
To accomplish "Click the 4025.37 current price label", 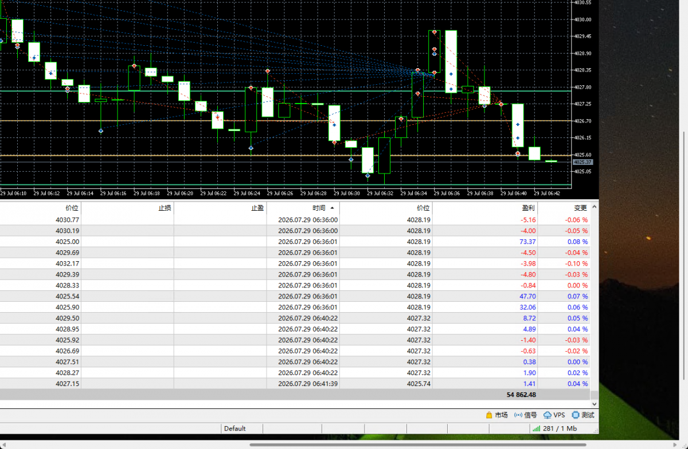I will click(x=582, y=163).
